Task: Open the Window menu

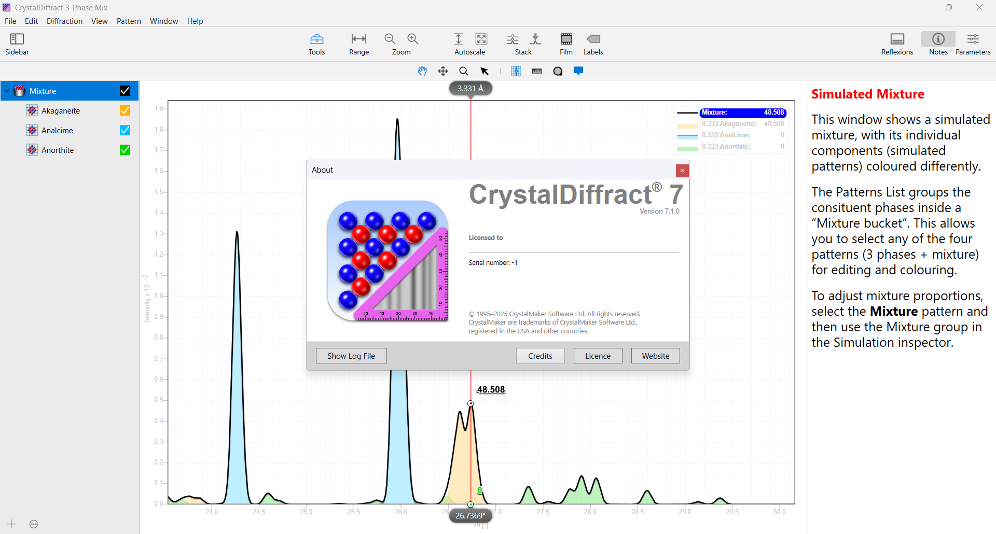Action: 164,21
